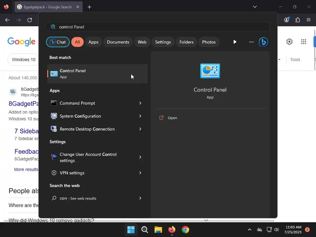Click the Tools button on Google

tap(295, 60)
